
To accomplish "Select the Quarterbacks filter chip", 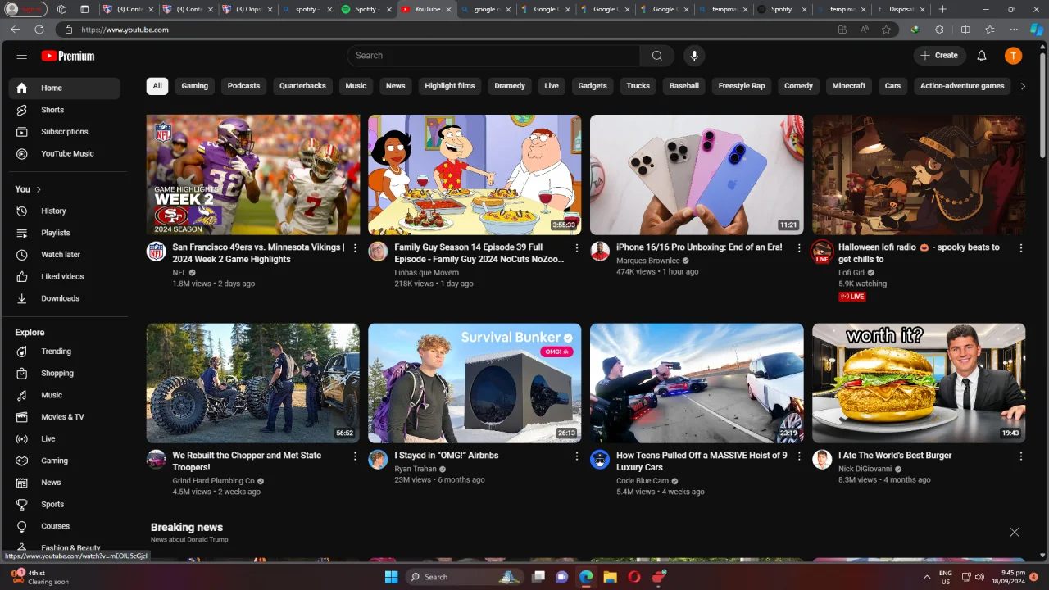I will [302, 86].
